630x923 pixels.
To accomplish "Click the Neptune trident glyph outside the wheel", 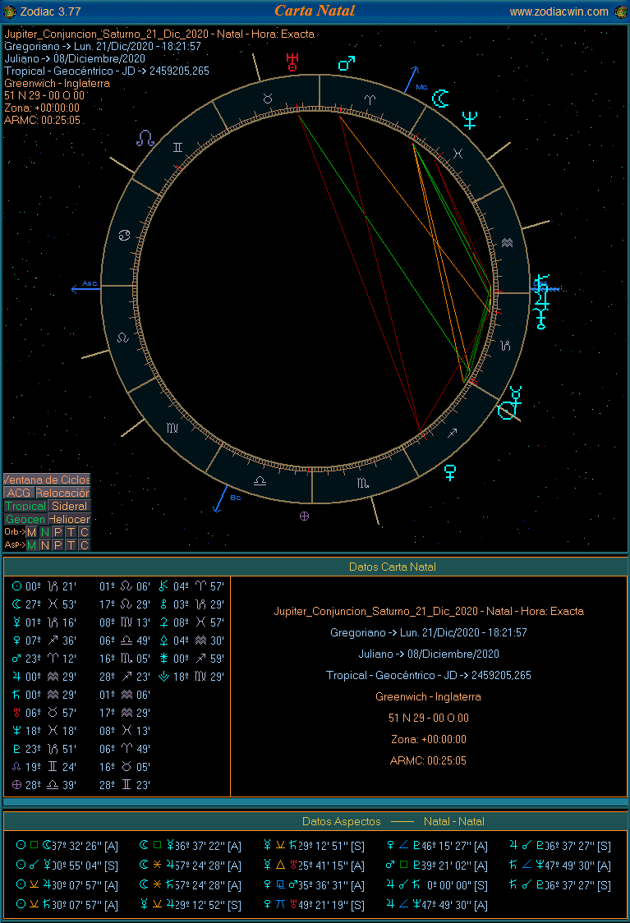I will (469, 120).
